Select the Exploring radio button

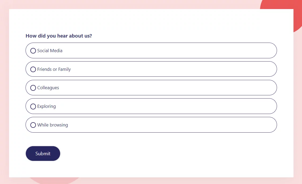33,106
